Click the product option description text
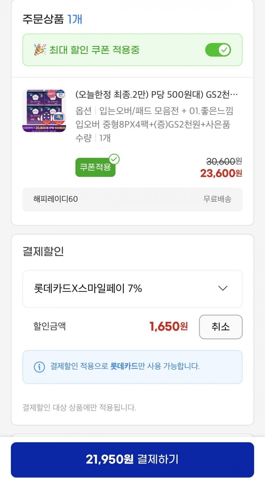 tap(154, 118)
